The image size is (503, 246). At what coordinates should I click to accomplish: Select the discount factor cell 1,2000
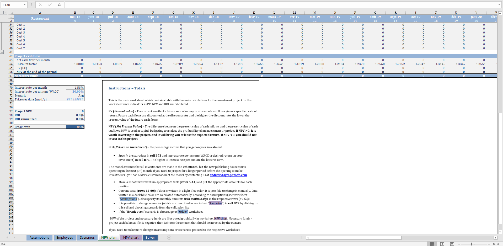tap(315, 64)
